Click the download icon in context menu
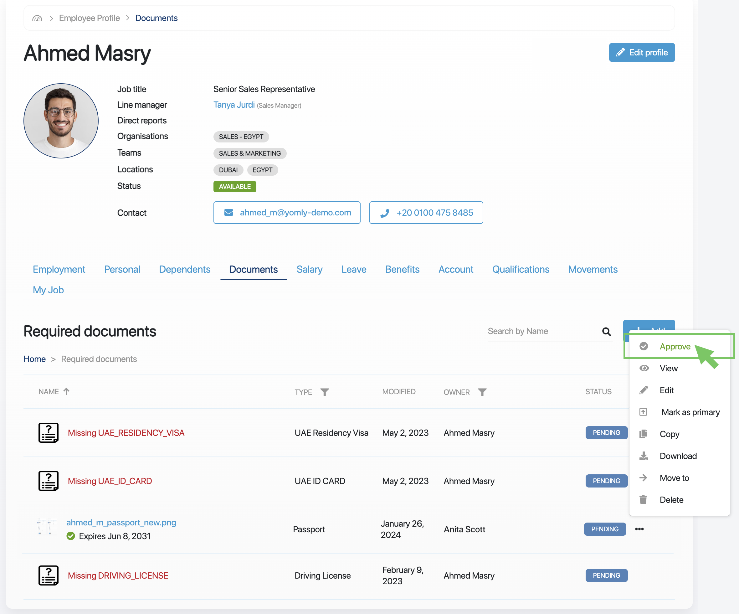739x614 pixels. pos(643,456)
